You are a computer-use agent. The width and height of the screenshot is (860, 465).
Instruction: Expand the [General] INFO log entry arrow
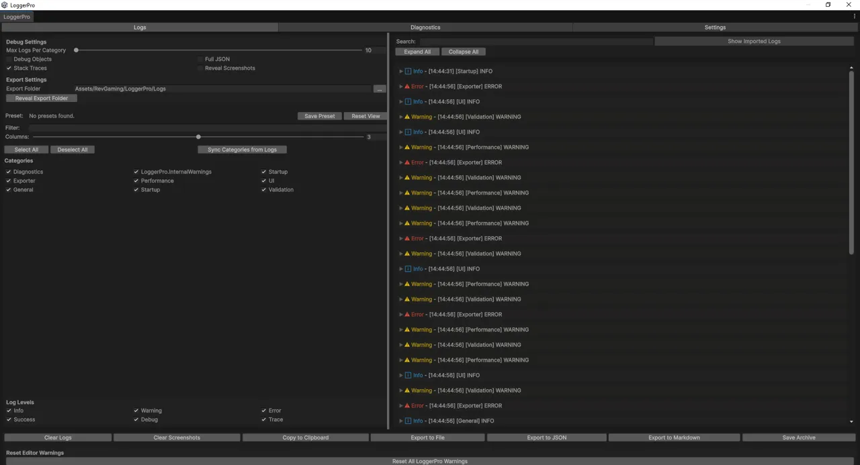coord(401,421)
